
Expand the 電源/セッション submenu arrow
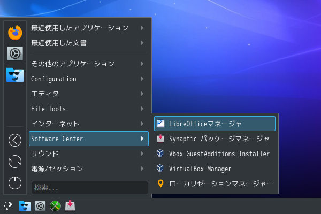click(142, 169)
